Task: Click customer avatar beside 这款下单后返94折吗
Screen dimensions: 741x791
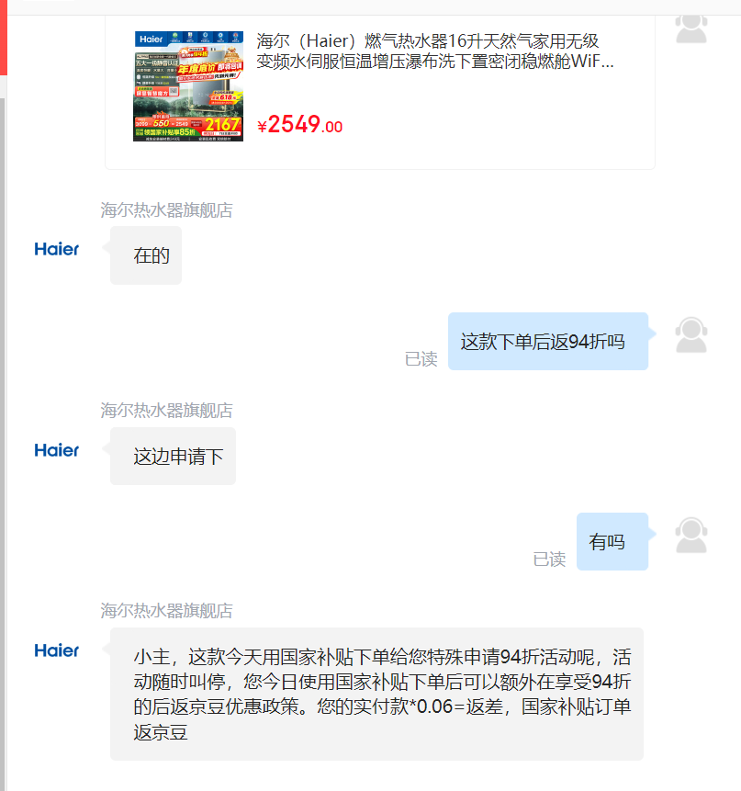Action: (691, 335)
